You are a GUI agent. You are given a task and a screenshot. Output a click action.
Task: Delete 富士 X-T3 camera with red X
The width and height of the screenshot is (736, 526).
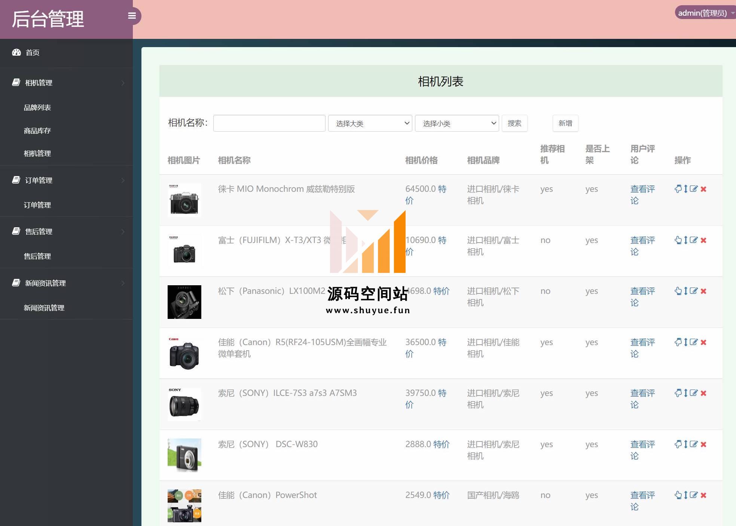point(703,240)
